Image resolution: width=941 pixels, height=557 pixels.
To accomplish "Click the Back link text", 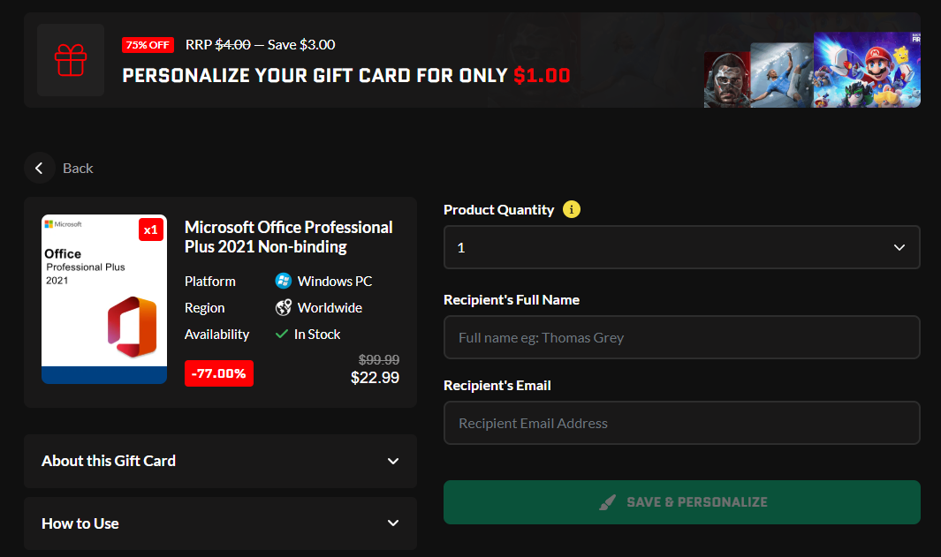I will [78, 168].
